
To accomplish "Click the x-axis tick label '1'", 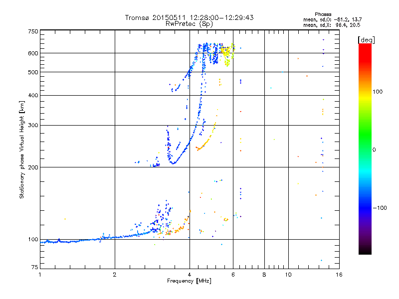I will point(40,275).
